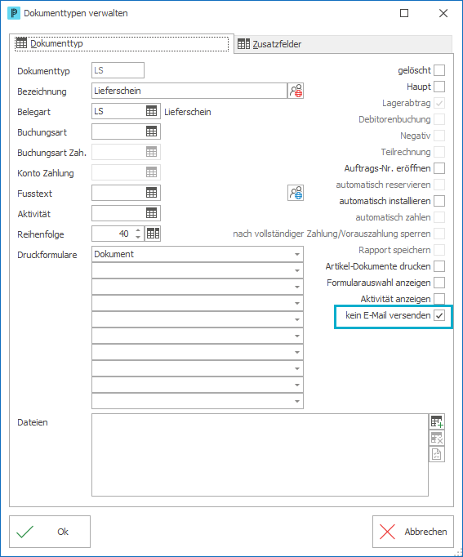The height and width of the screenshot is (557, 463).
Task: Click into the Bezeichnung field with Lieferschein
Action: (x=189, y=91)
